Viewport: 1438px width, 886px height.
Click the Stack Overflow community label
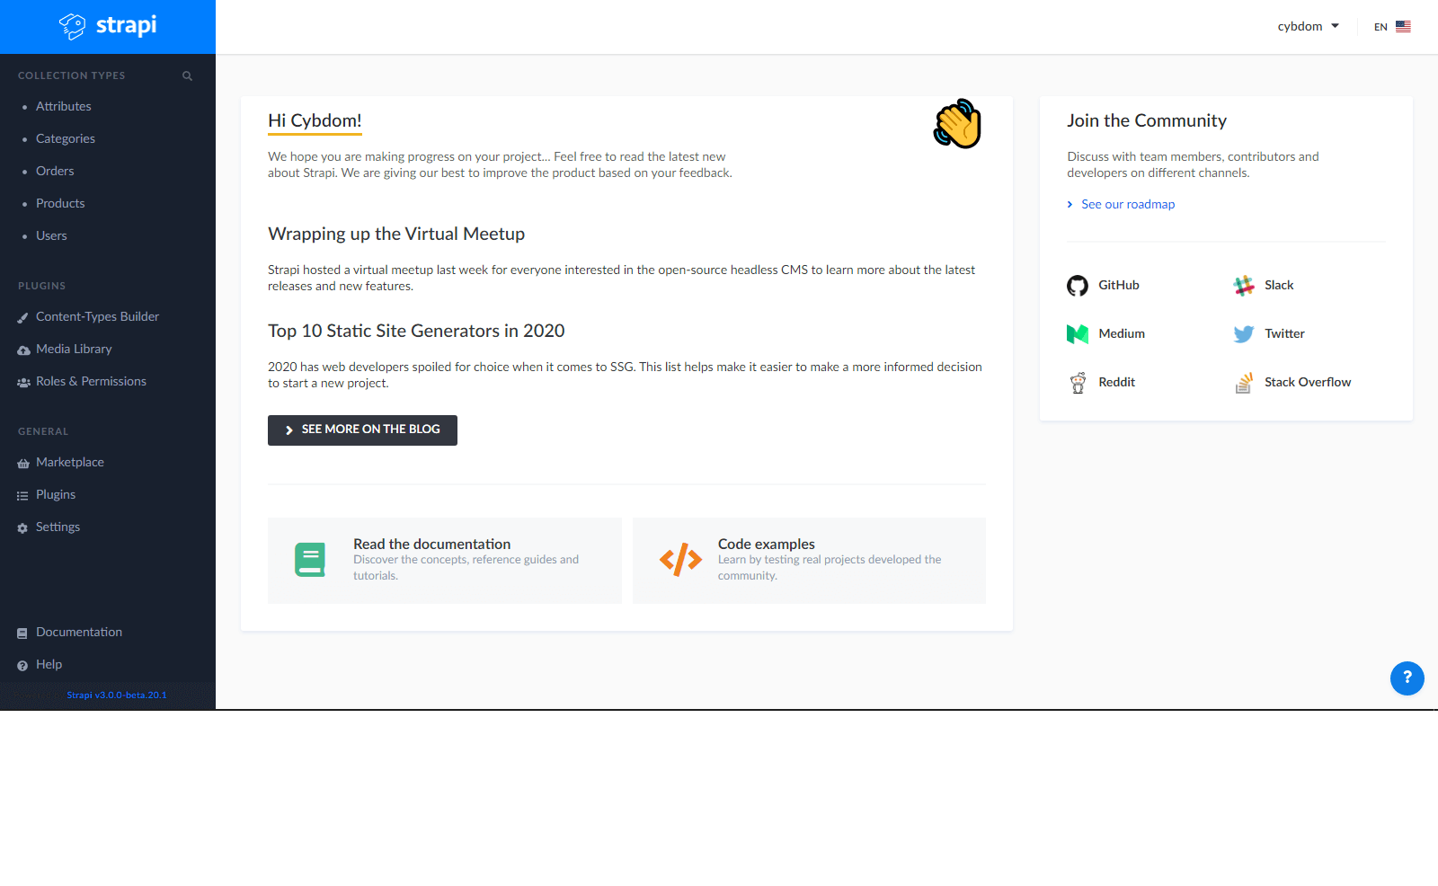pos(1308,382)
